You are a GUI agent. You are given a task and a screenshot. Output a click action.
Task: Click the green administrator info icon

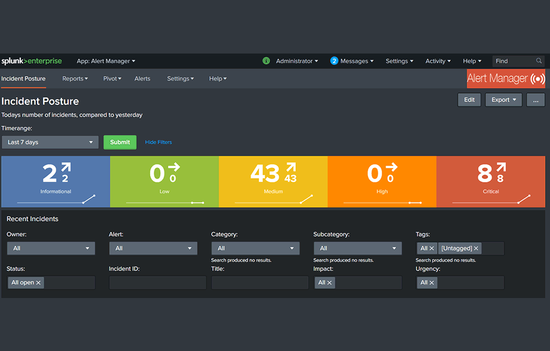(x=266, y=61)
